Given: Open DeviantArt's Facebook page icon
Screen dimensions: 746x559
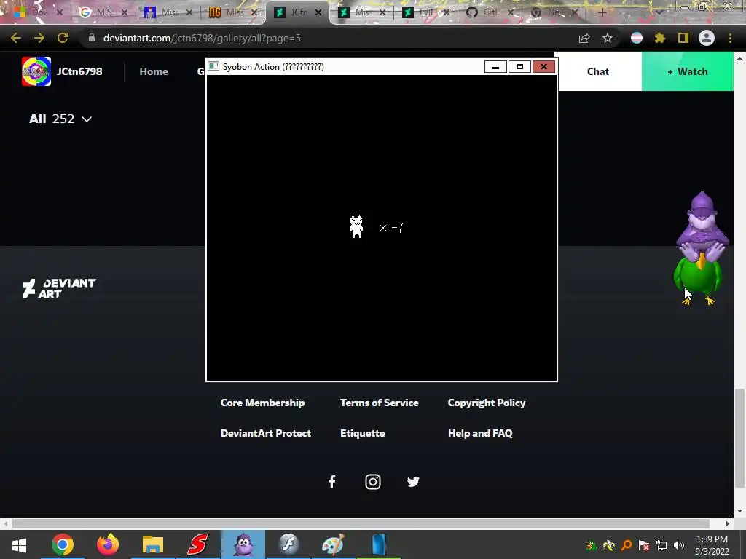Looking at the screenshot, I should click(332, 482).
